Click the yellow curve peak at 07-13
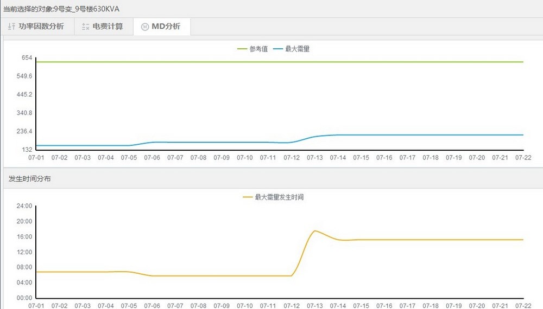 tap(315, 231)
